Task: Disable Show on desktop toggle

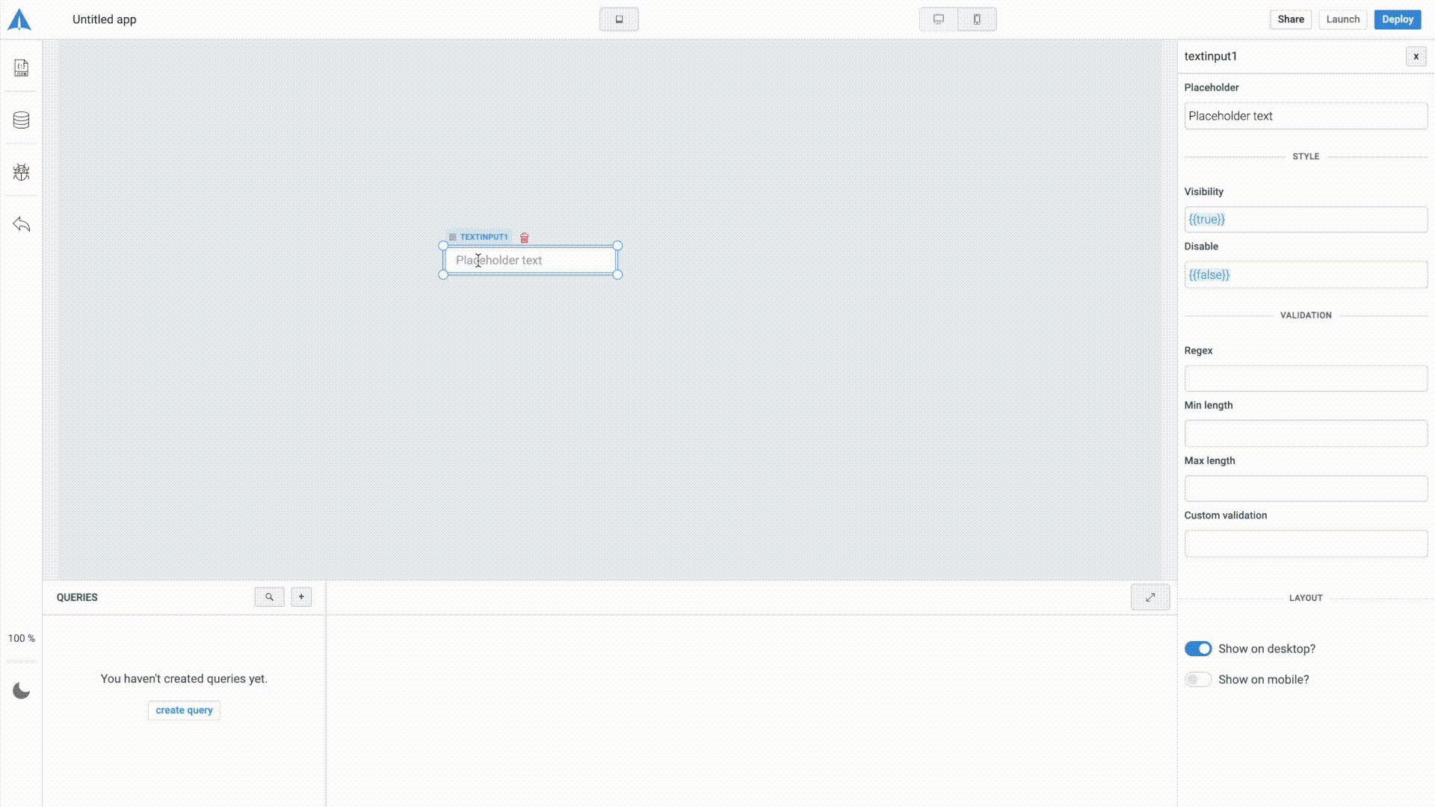Action: (x=1198, y=649)
